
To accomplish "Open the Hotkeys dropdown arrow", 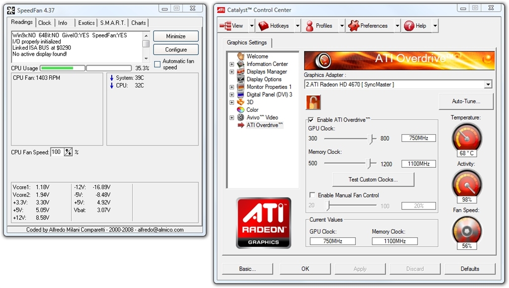I will pos(297,26).
